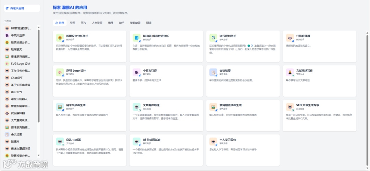Viewport: 370px width, 171px height.
Task: Click the 文献综述写作 card icon
Action: (x=290, y=72)
